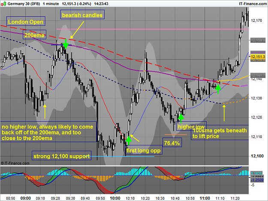This screenshot has height=201, width=268.
Task: Select the 12,120 price axis label
Action: (256, 117)
